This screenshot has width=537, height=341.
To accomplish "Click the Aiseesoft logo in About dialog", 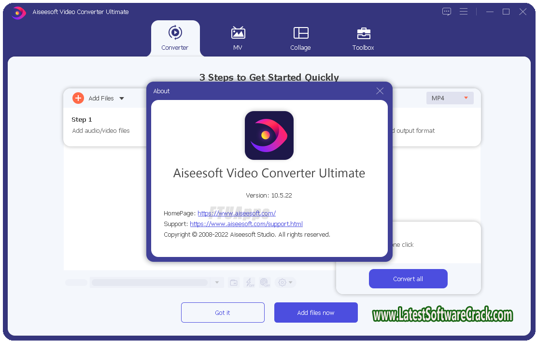I will point(269,135).
